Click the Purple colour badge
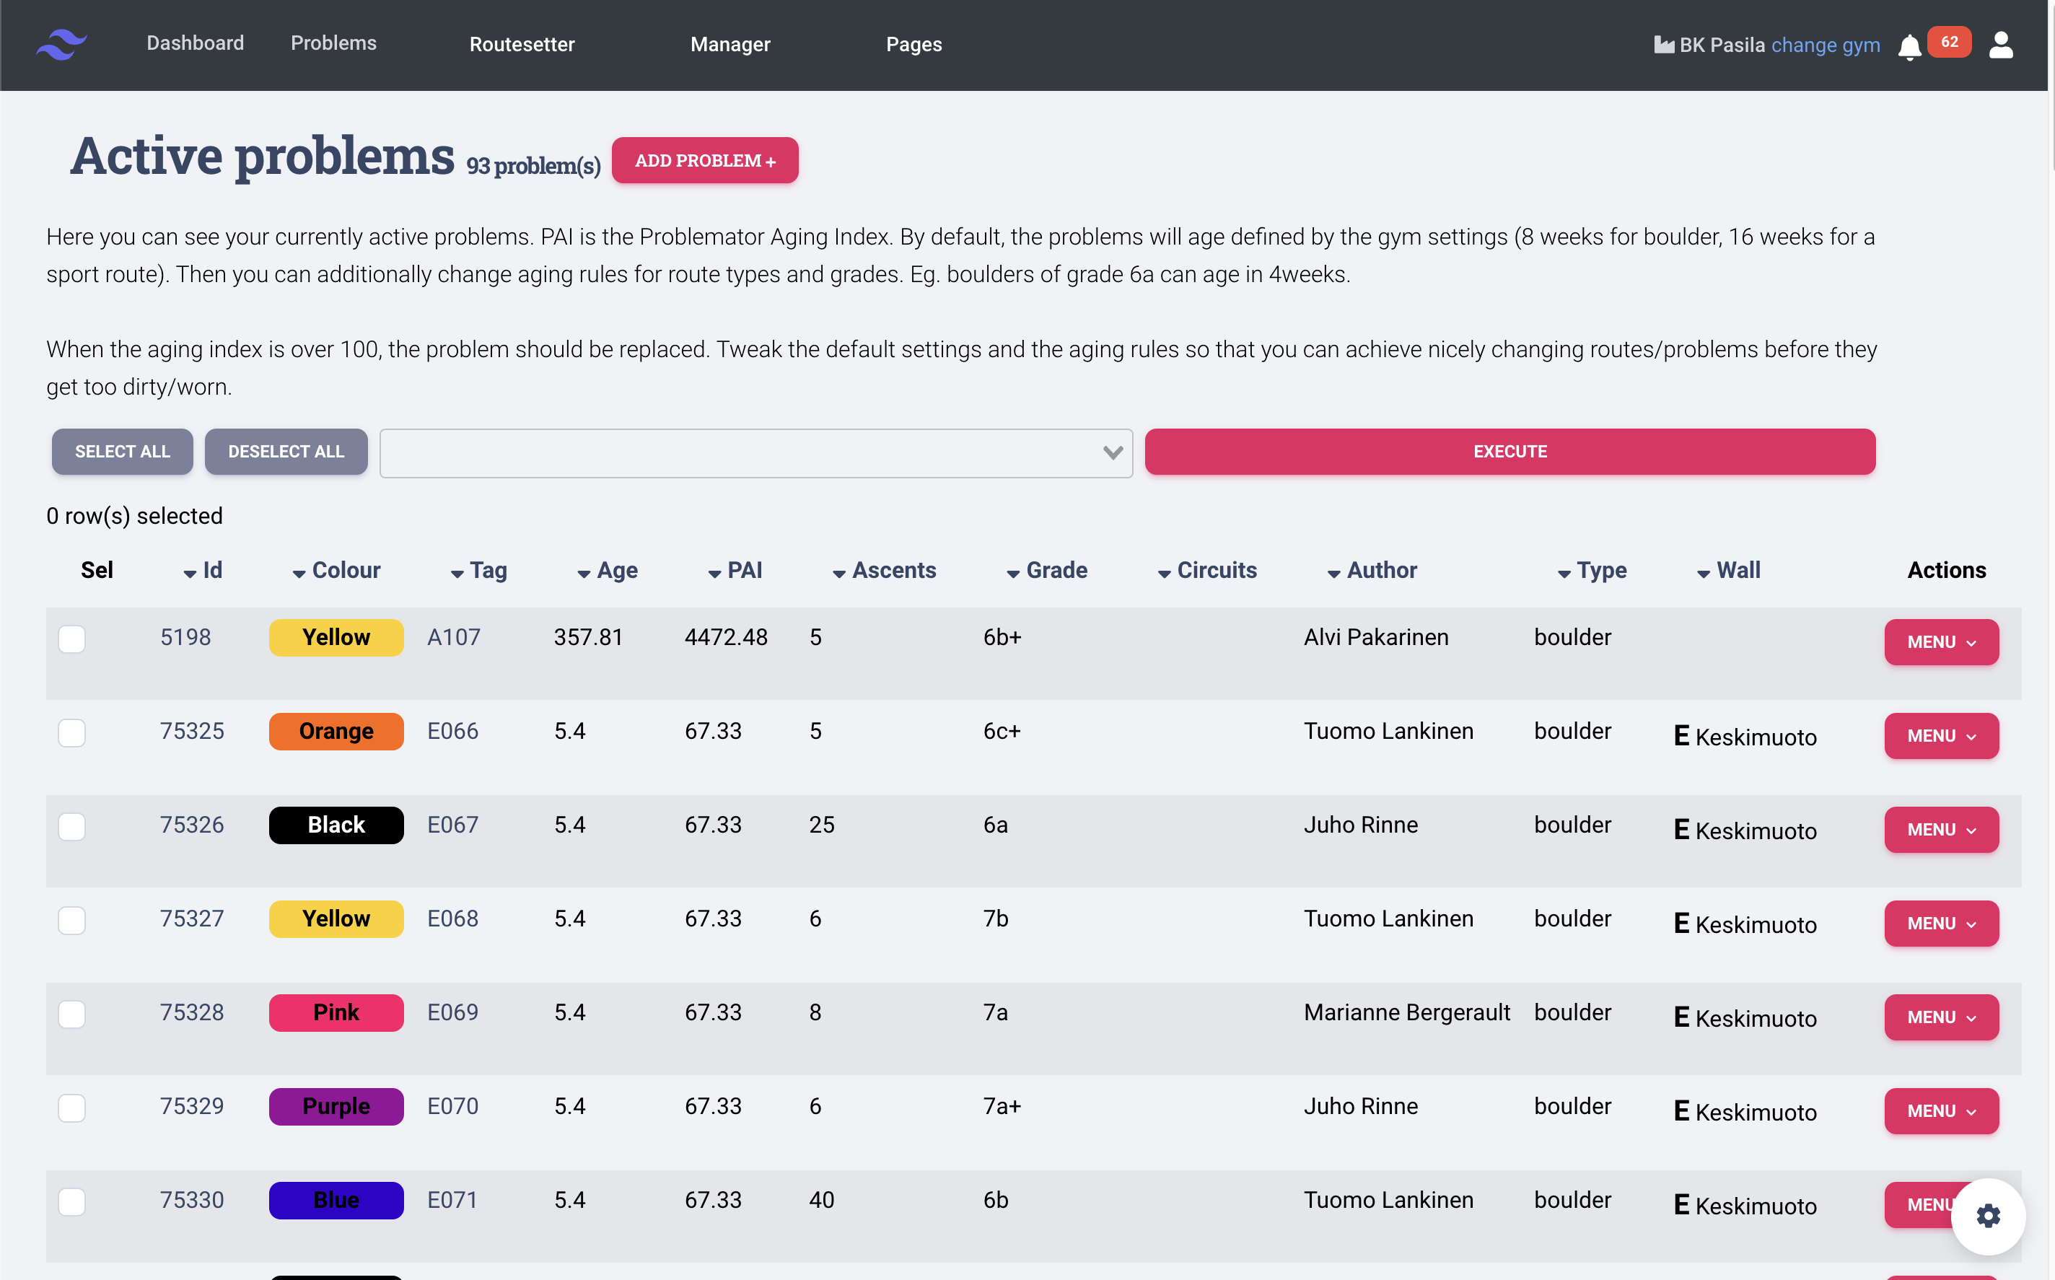 [336, 1106]
